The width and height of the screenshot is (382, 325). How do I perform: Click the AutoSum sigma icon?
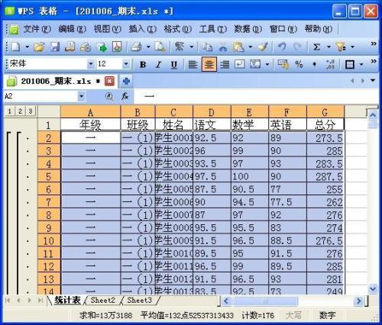pyautogui.click(x=316, y=47)
